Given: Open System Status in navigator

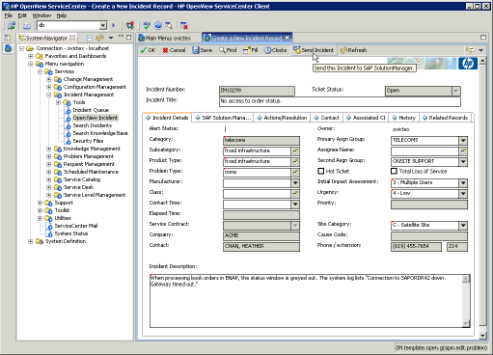Looking at the screenshot, I should (x=71, y=233).
